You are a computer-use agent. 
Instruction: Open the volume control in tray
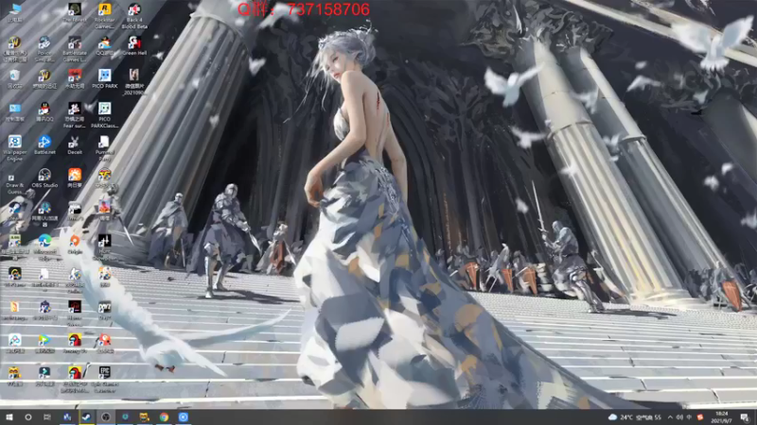pyautogui.click(x=679, y=417)
